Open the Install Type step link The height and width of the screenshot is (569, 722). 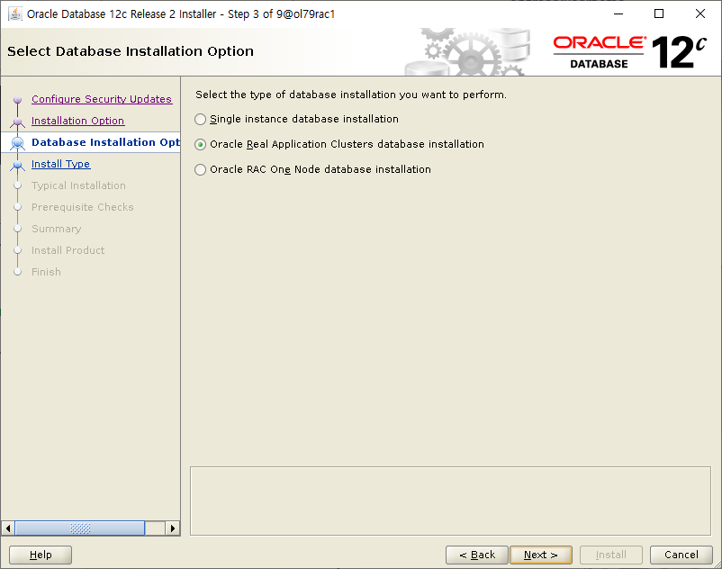pyautogui.click(x=61, y=164)
